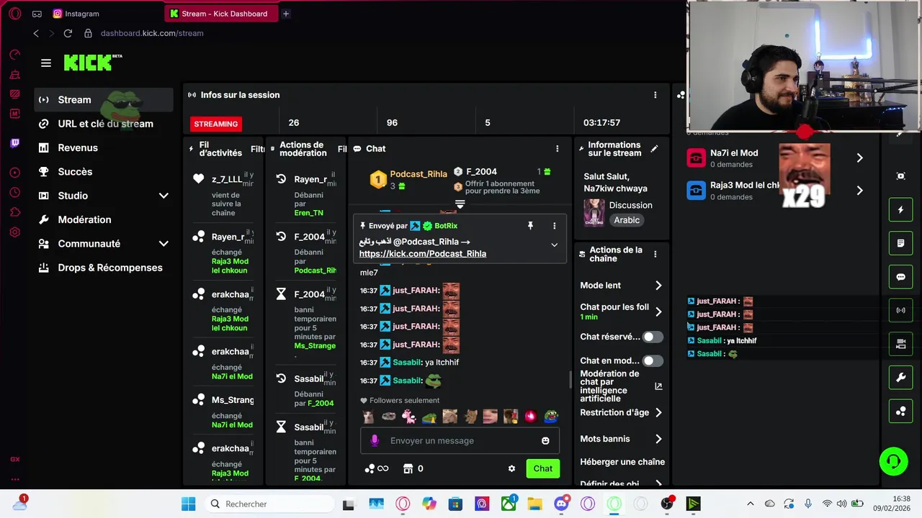Pick the white cat emote in emote row

[368, 417]
